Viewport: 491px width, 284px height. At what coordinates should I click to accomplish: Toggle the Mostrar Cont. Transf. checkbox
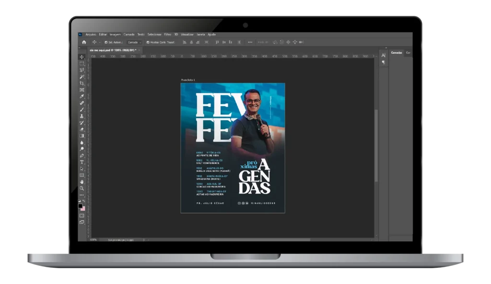point(148,42)
